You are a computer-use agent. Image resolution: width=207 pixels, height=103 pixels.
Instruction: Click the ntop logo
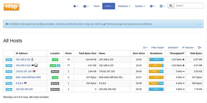(12, 7)
